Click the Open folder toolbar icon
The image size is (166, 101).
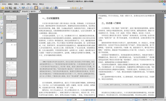pos(3,8)
